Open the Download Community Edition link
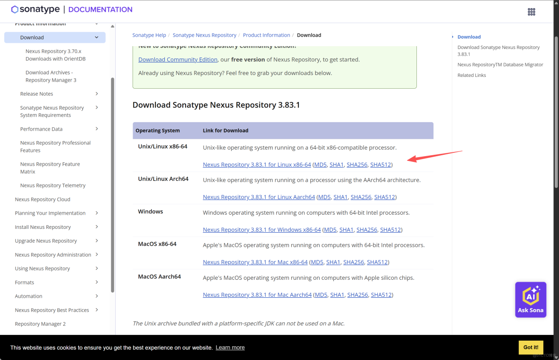 pos(178,59)
